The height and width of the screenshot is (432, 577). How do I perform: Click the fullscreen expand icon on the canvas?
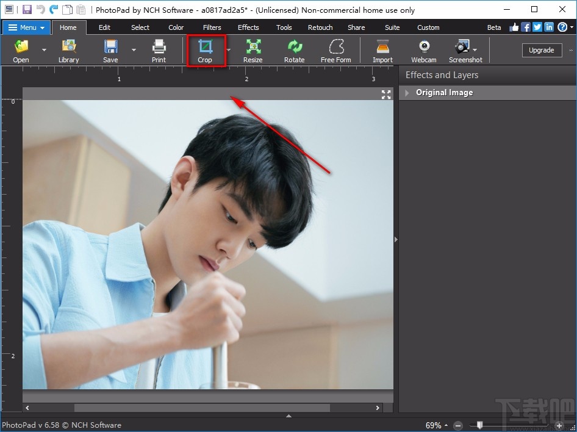[385, 95]
